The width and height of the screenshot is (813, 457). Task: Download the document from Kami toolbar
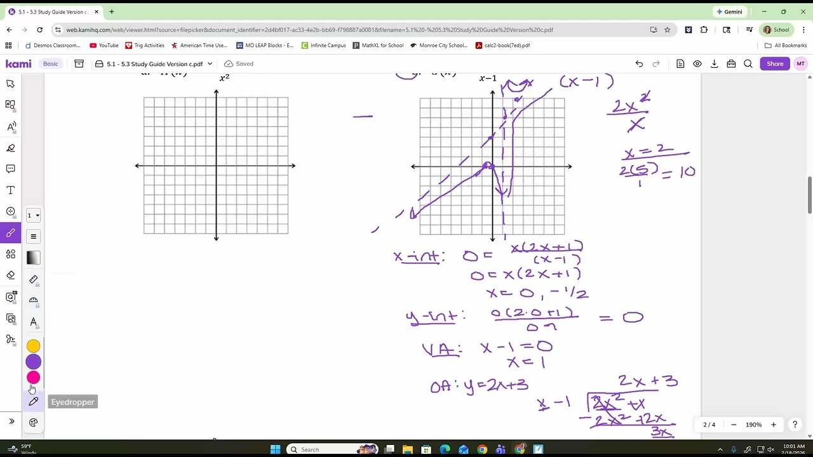715,63
